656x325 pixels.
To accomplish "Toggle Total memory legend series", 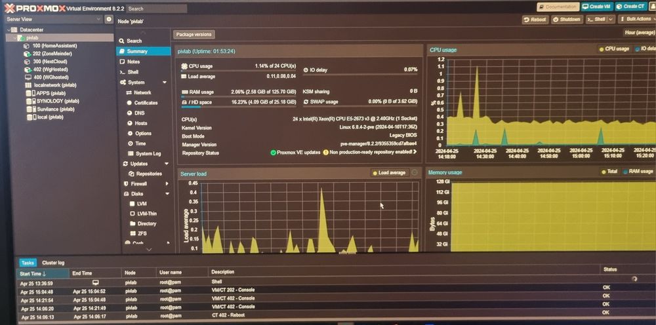I will (x=609, y=171).
